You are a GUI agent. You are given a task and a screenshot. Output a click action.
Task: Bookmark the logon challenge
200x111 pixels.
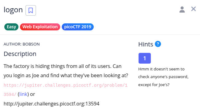[x=31, y=10]
